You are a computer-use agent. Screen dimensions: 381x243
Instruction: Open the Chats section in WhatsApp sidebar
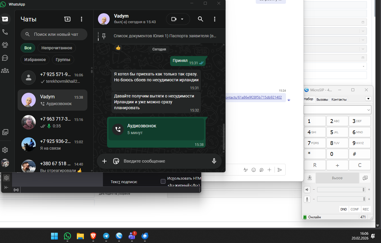coord(5,19)
